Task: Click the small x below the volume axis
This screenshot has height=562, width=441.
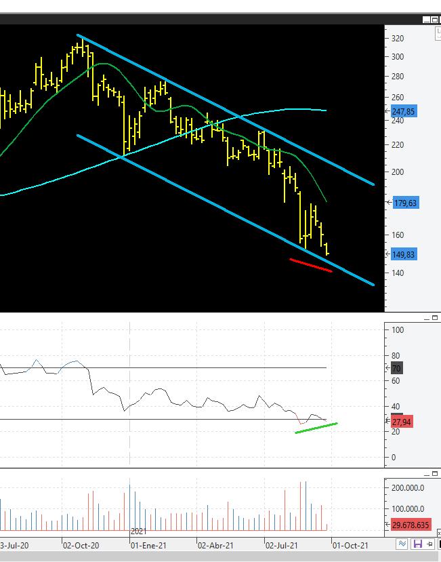Action: [439, 534]
